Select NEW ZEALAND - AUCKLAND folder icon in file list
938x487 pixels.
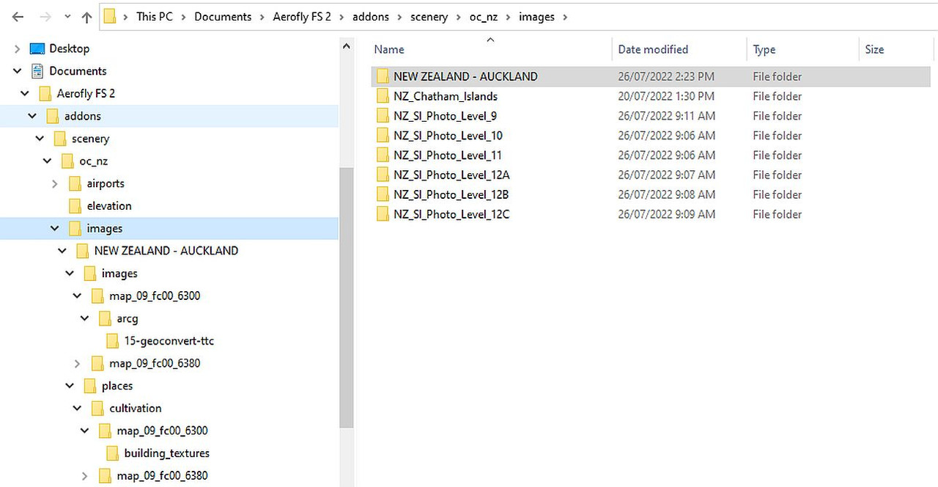(x=382, y=76)
